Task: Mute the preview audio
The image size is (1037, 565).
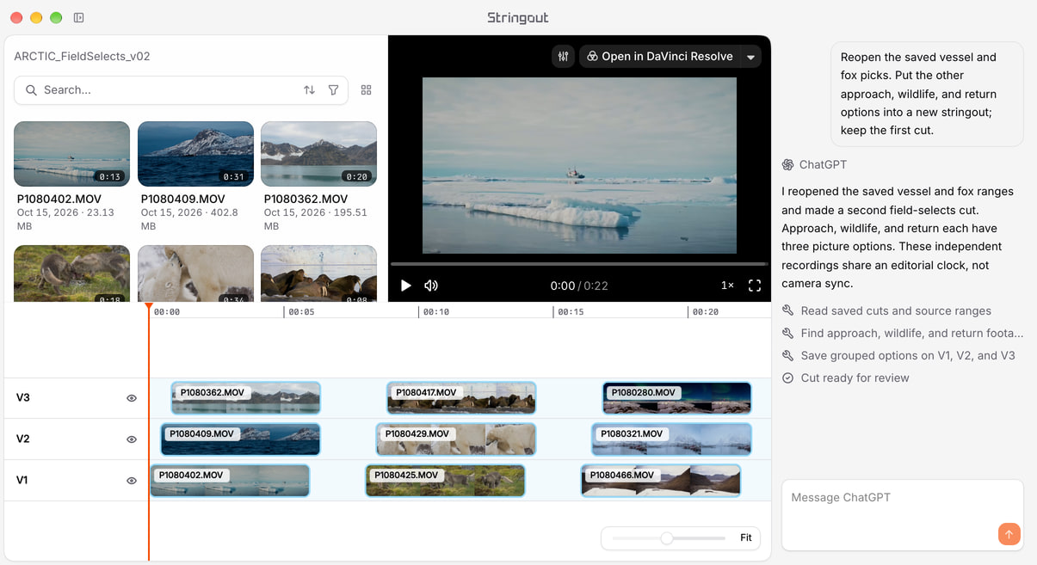Action: [x=431, y=286]
